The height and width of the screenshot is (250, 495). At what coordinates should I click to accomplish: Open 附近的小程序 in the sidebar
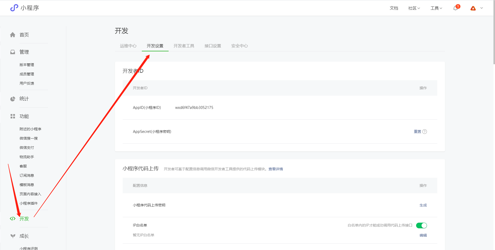pyautogui.click(x=30, y=129)
